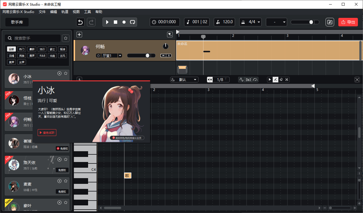Preview 小冰's voice with the play icon
Image resolution: width=363 pixels, height=213 pixels.
[59, 73]
